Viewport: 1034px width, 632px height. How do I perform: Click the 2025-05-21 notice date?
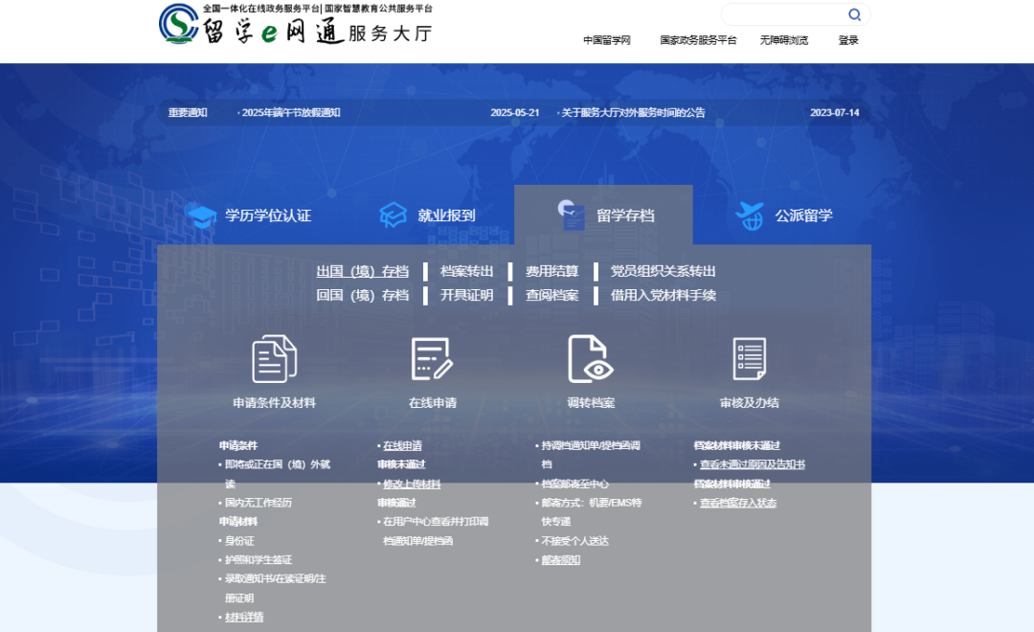coord(514,113)
